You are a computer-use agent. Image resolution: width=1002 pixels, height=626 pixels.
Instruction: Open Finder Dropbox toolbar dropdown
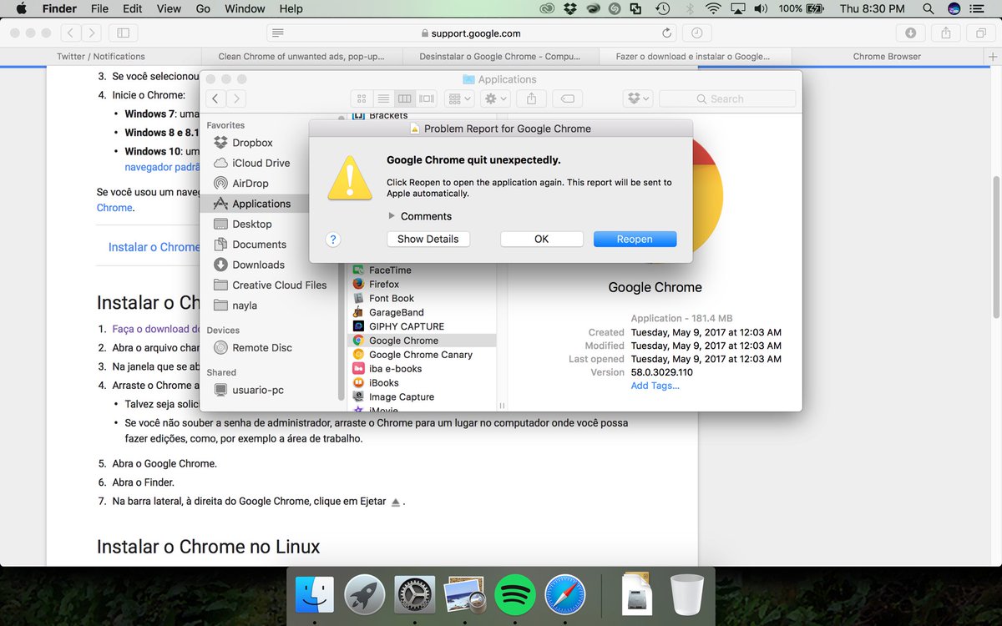(x=637, y=98)
